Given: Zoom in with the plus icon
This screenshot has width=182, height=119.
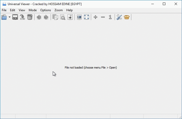Looking at the screenshot, I should tap(95, 17).
